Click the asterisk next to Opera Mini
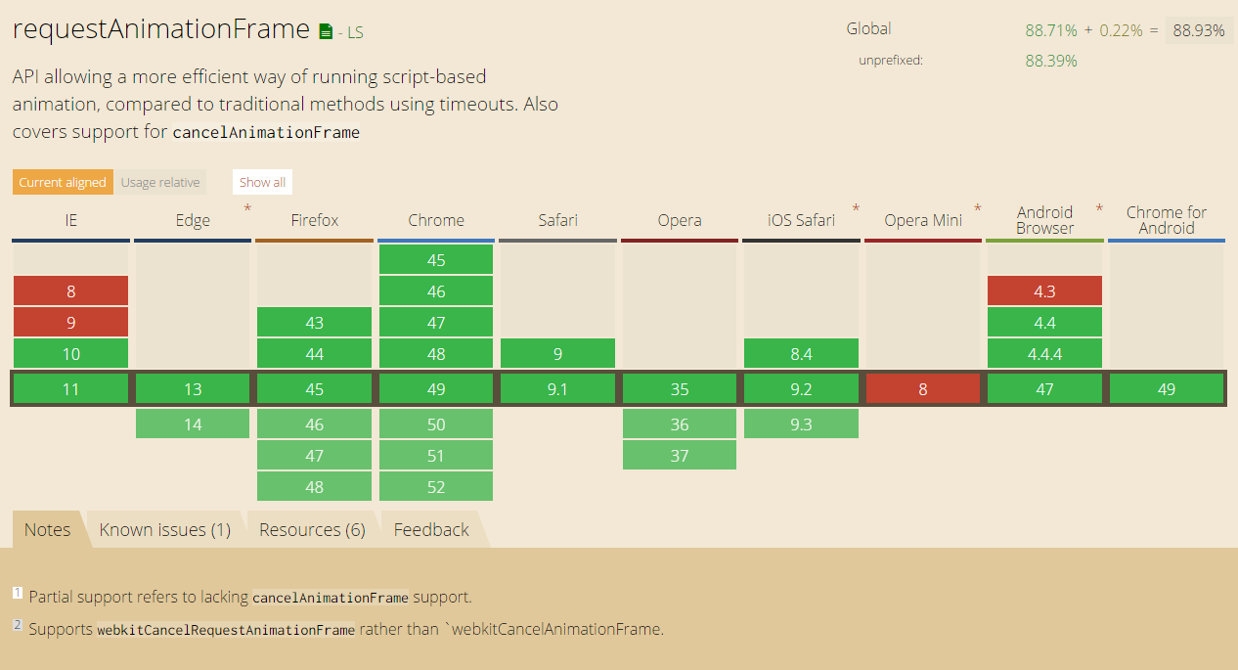1238x670 pixels. pyautogui.click(x=978, y=208)
